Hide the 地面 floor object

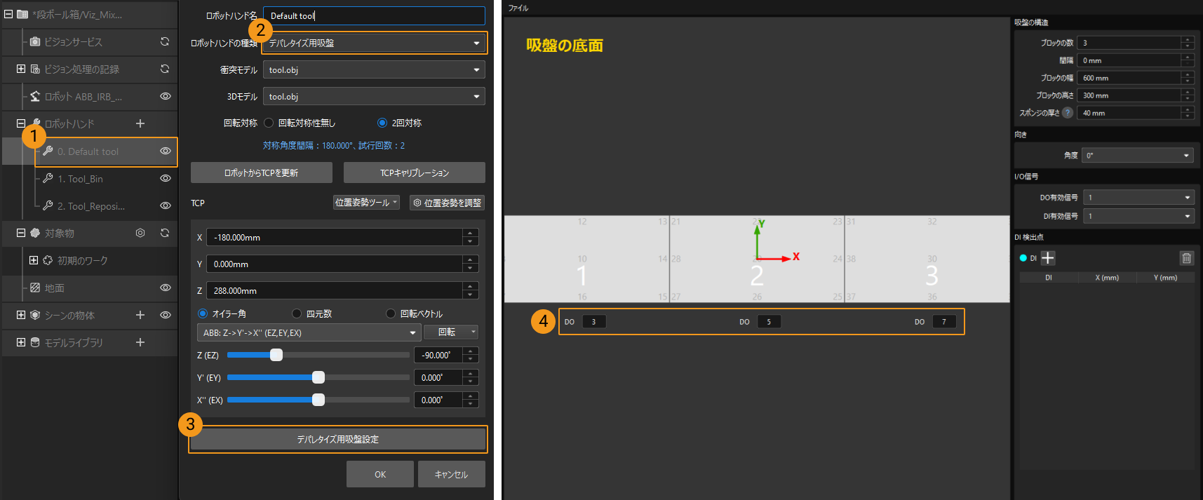click(166, 288)
